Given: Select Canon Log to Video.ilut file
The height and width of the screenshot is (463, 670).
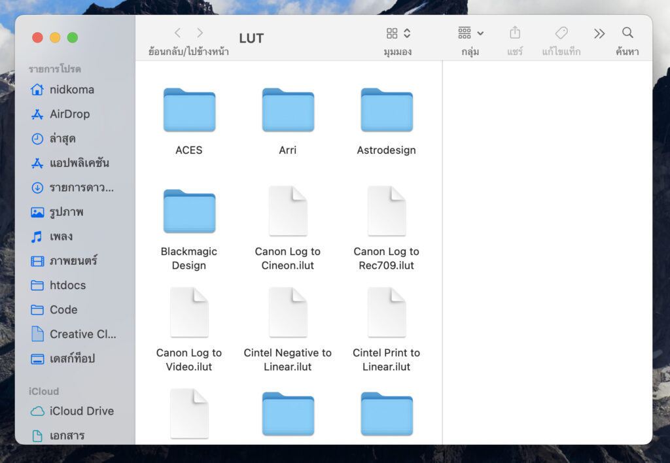Looking at the screenshot, I should (x=189, y=313).
